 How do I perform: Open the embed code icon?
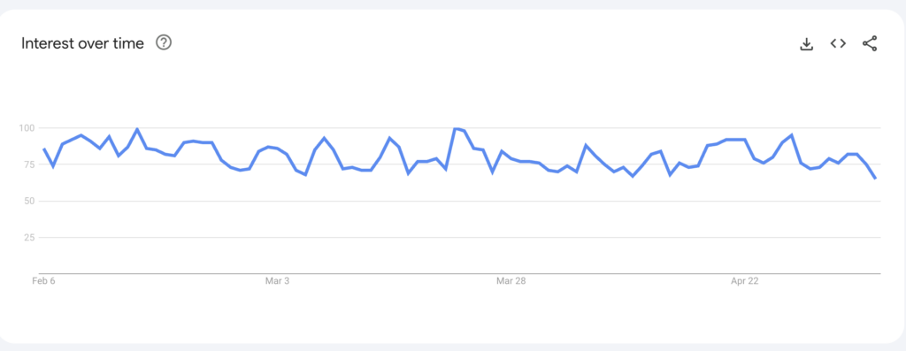coord(838,43)
